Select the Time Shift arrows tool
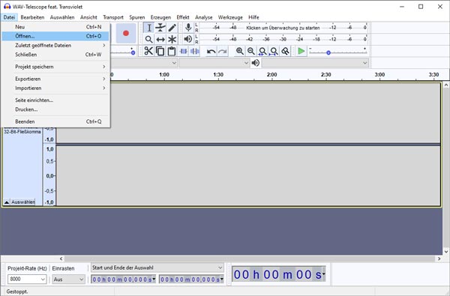Viewport: 450px width, 296px height. click(160, 39)
